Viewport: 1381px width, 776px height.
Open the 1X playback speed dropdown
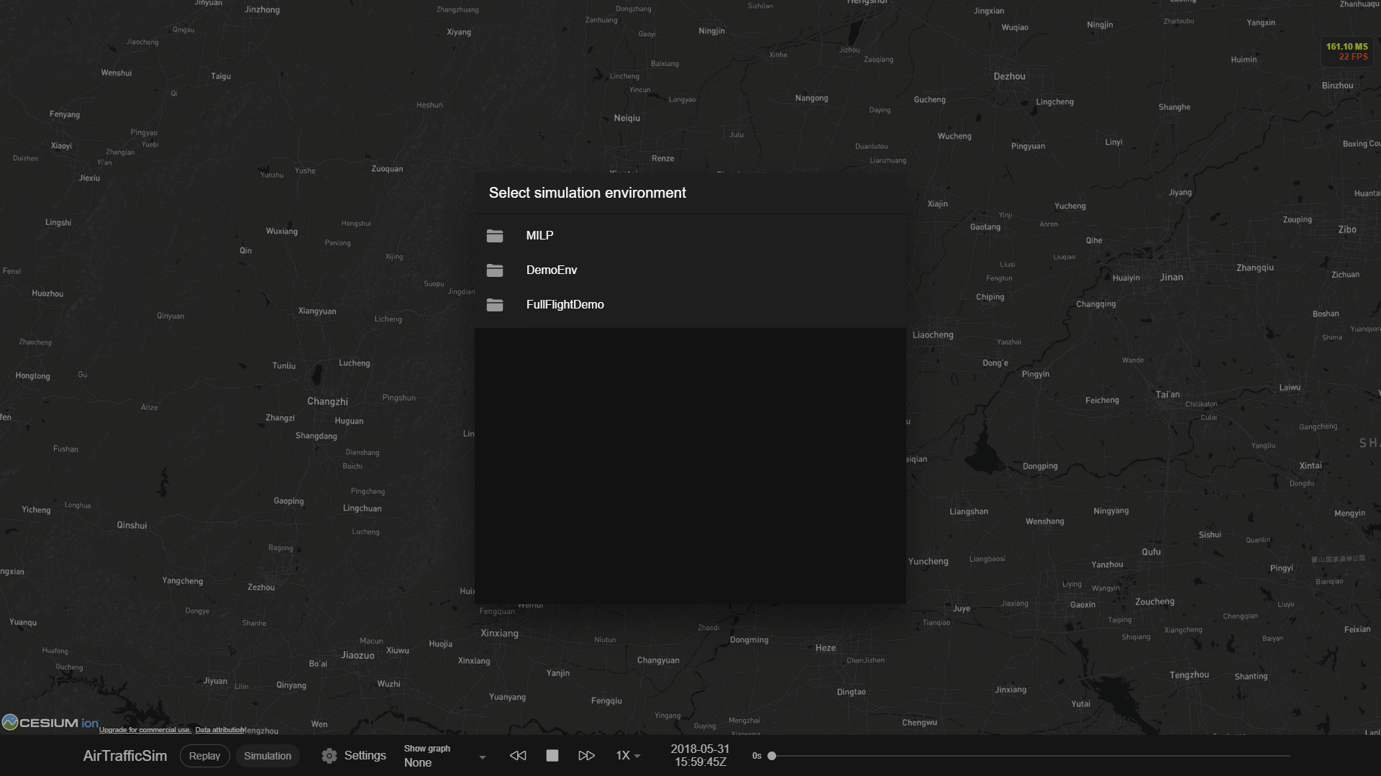(628, 756)
